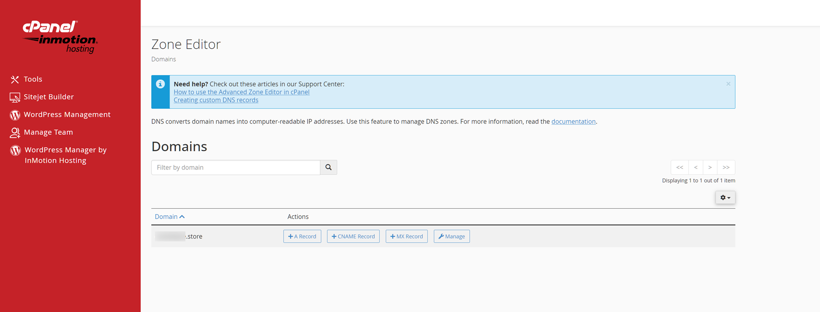
Task: Open the documentation link
Action: pyautogui.click(x=573, y=122)
